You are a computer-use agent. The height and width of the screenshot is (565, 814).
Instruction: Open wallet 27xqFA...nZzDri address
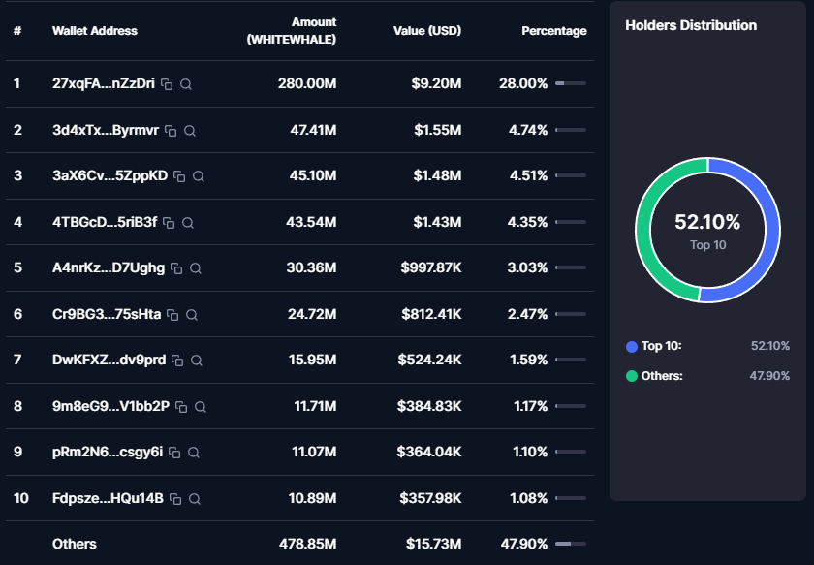pyautogui.click(x=104, y=83)
